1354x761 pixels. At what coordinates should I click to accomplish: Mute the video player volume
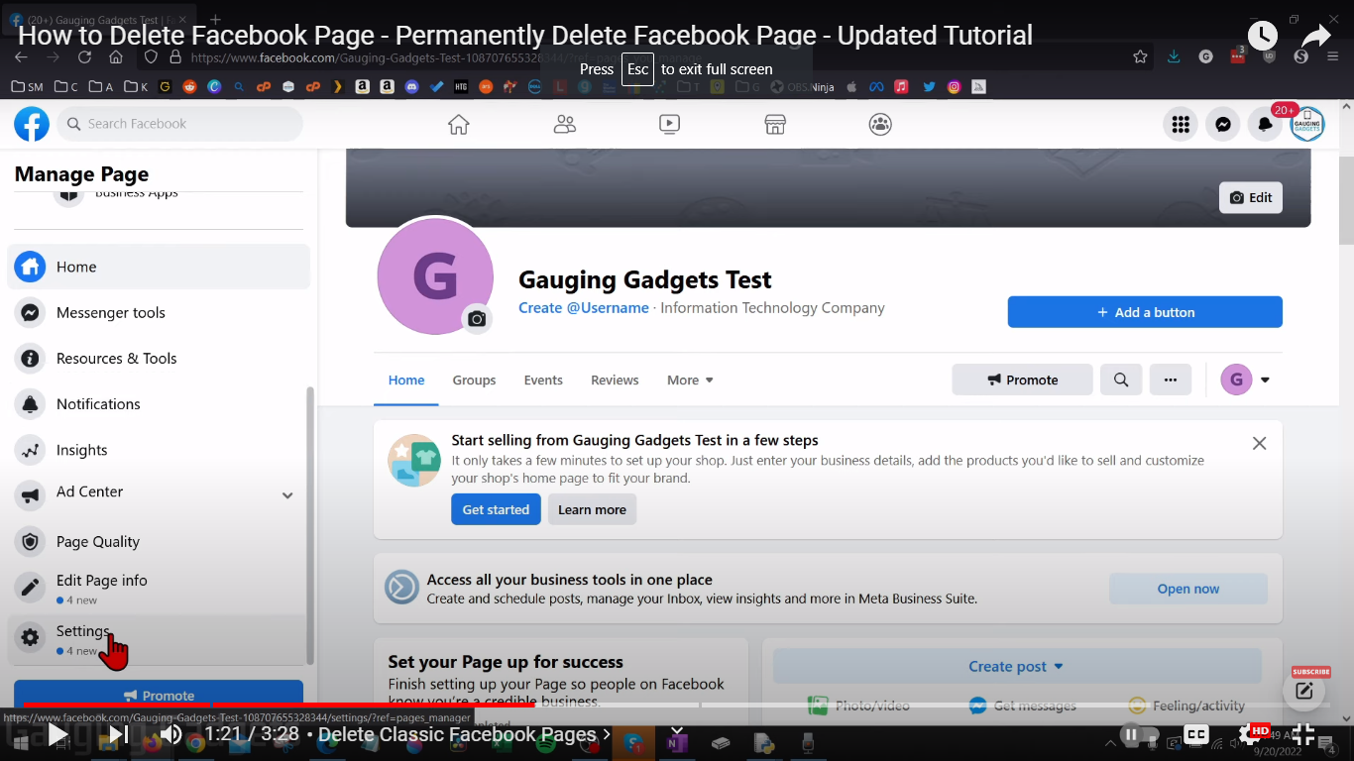pos(170,734)
